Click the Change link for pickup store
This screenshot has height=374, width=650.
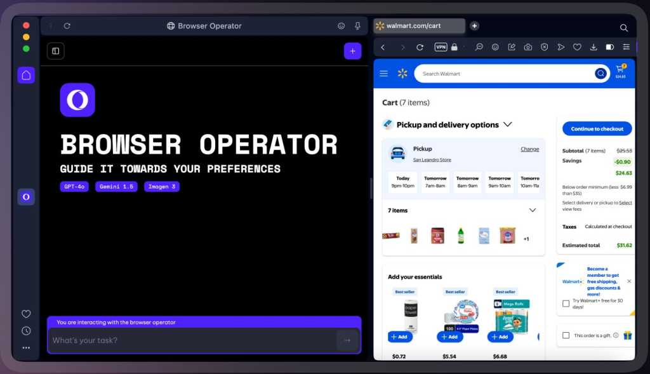coord(529,149)
